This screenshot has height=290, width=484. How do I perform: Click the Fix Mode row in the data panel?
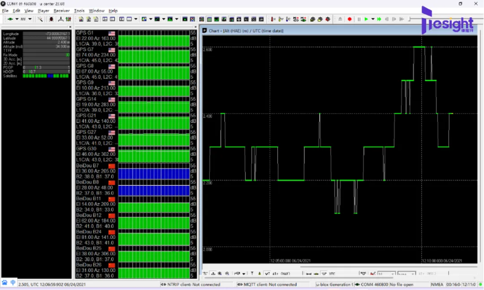[36, 55]
